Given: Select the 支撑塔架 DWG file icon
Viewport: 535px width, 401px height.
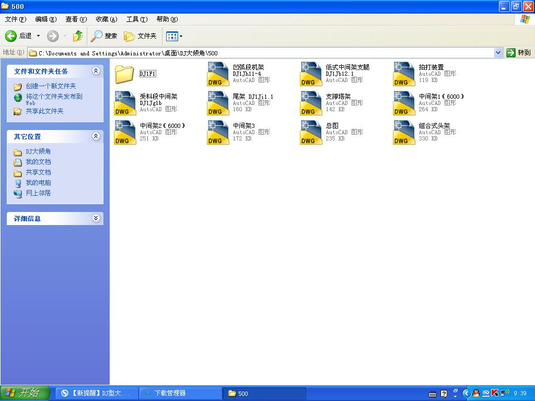Looking at the screenshot, I should tap(311, 103).
